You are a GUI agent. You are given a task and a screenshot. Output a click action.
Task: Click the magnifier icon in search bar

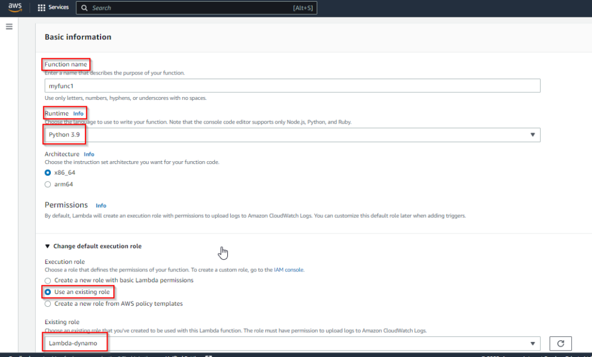(x=84, y=8)
